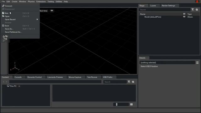
Task: Switch to the Render Settings tab
Action: coord(168,6)
